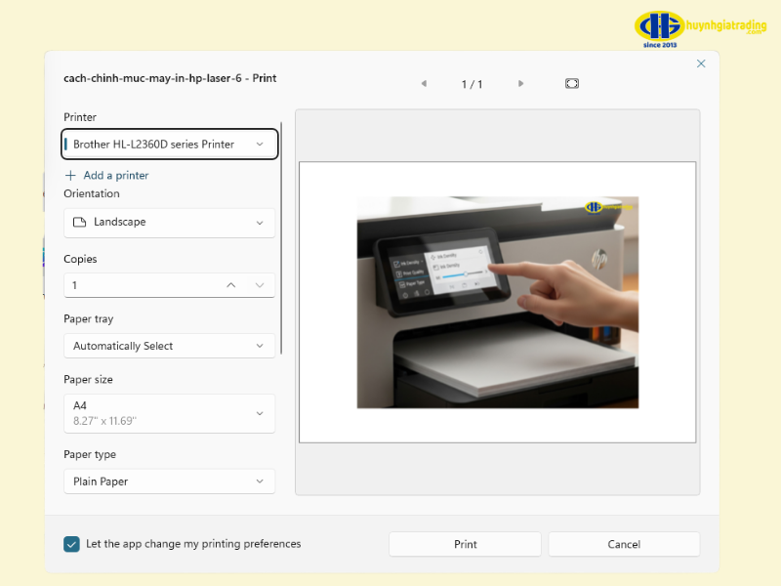Expand the Paper size A4 dropdown
Viewport: 781px width, 586px height.
coord(170,413)
